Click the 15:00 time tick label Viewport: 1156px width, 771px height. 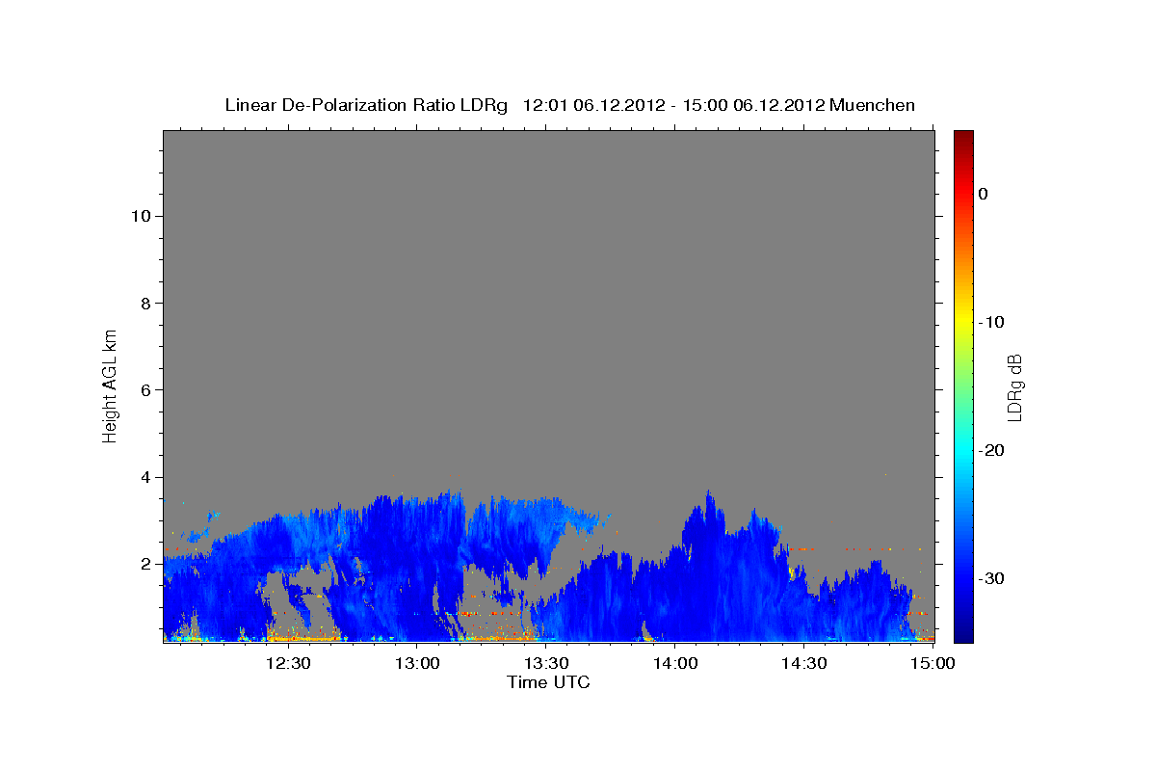pyautogui.click(x=932, y=663)
